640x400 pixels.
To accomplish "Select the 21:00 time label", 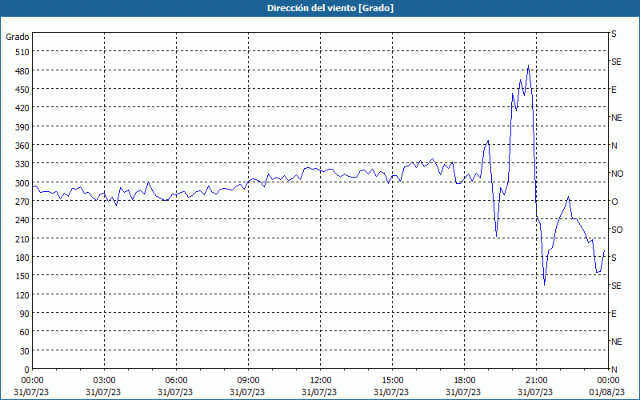I will point(536,381).
